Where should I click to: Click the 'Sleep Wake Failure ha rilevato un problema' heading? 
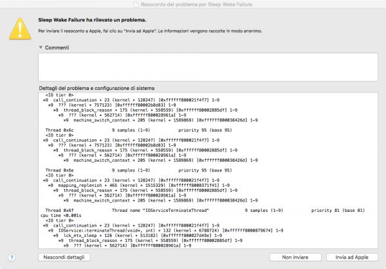(x=92, y=20)
